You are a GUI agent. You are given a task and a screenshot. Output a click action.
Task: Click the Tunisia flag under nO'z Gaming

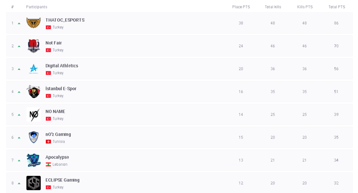click(48, 142)
